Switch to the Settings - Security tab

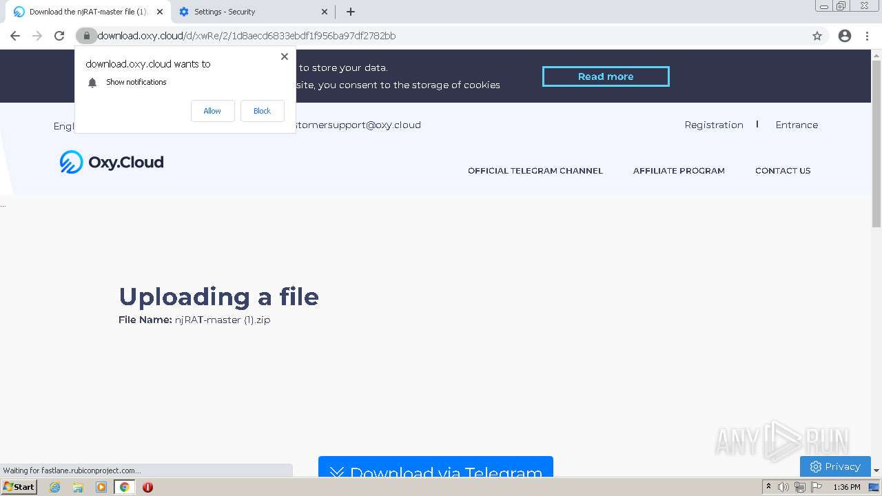(x=254, y=12)
